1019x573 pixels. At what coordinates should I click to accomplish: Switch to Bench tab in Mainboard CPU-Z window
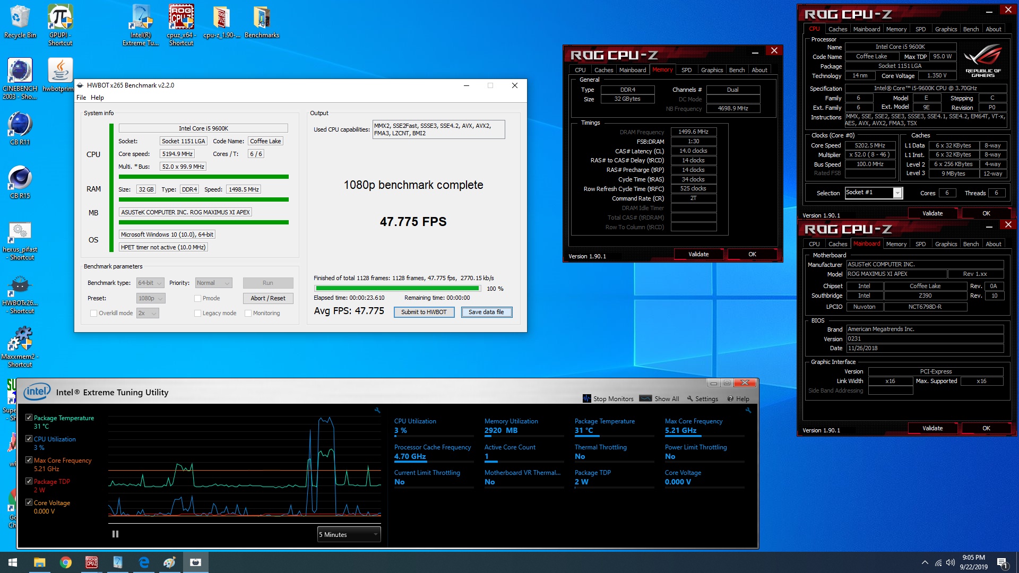971,244
